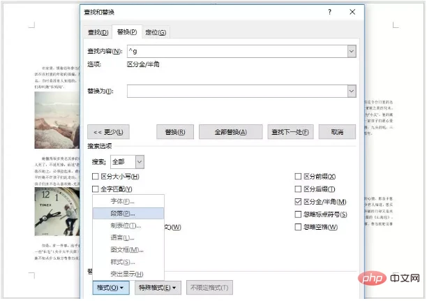Click the 格式(O) dropdown button
The height and width of the screenshot is (301, 427).
[111, 288]
